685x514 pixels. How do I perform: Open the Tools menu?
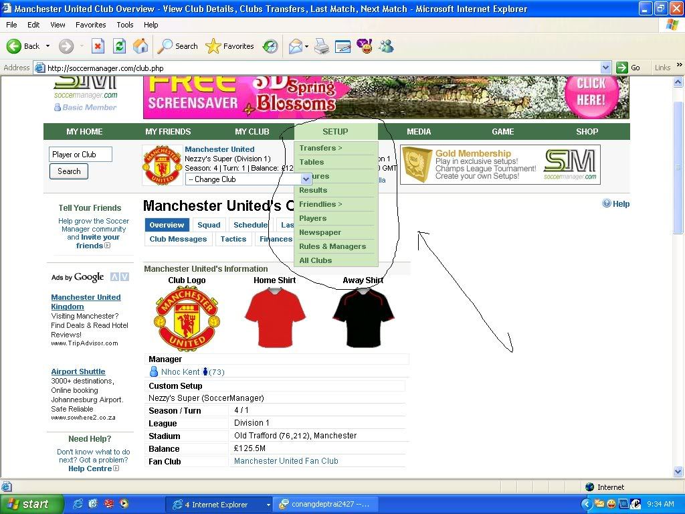pyautogui.click(x=124, y=25)
